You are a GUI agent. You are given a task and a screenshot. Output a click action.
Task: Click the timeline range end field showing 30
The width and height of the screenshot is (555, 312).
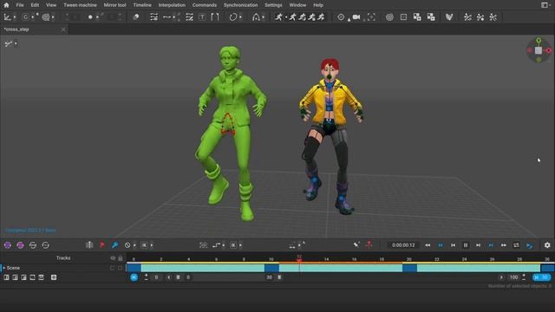click(269, 277)
